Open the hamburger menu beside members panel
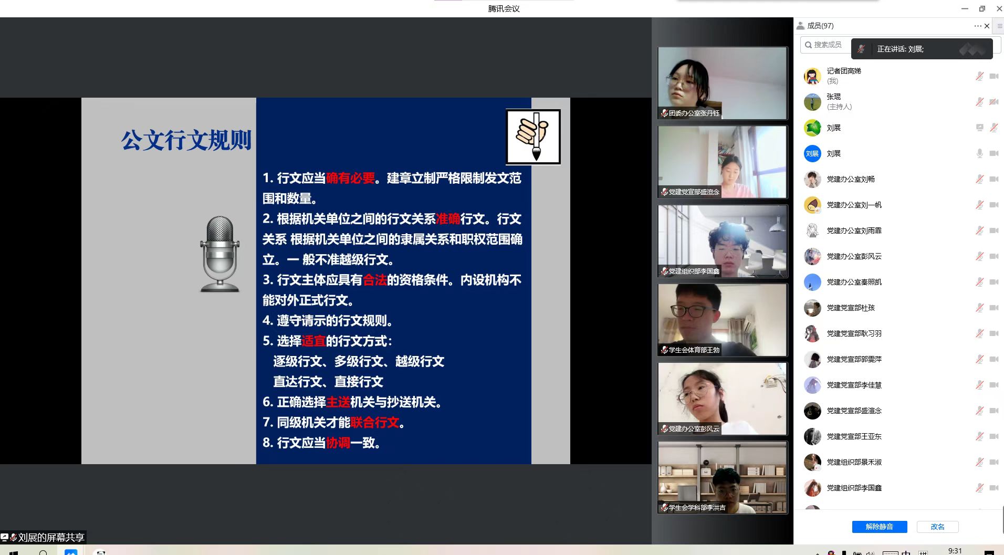 click(x=999, y=26)
